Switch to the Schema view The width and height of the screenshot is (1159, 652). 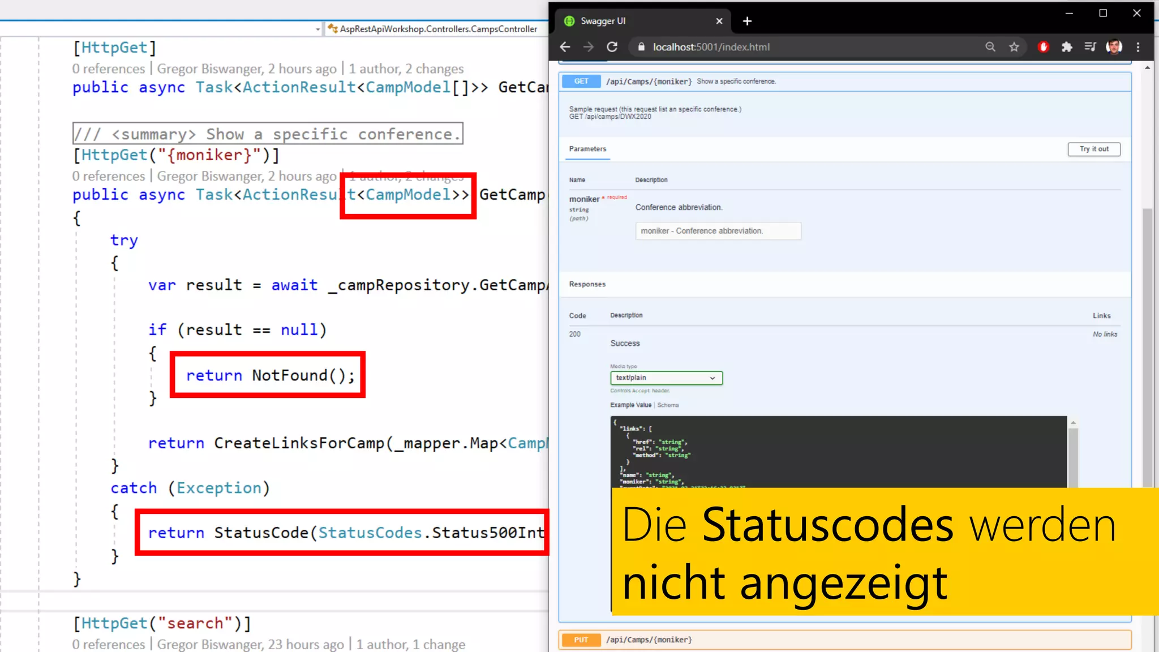668,405
